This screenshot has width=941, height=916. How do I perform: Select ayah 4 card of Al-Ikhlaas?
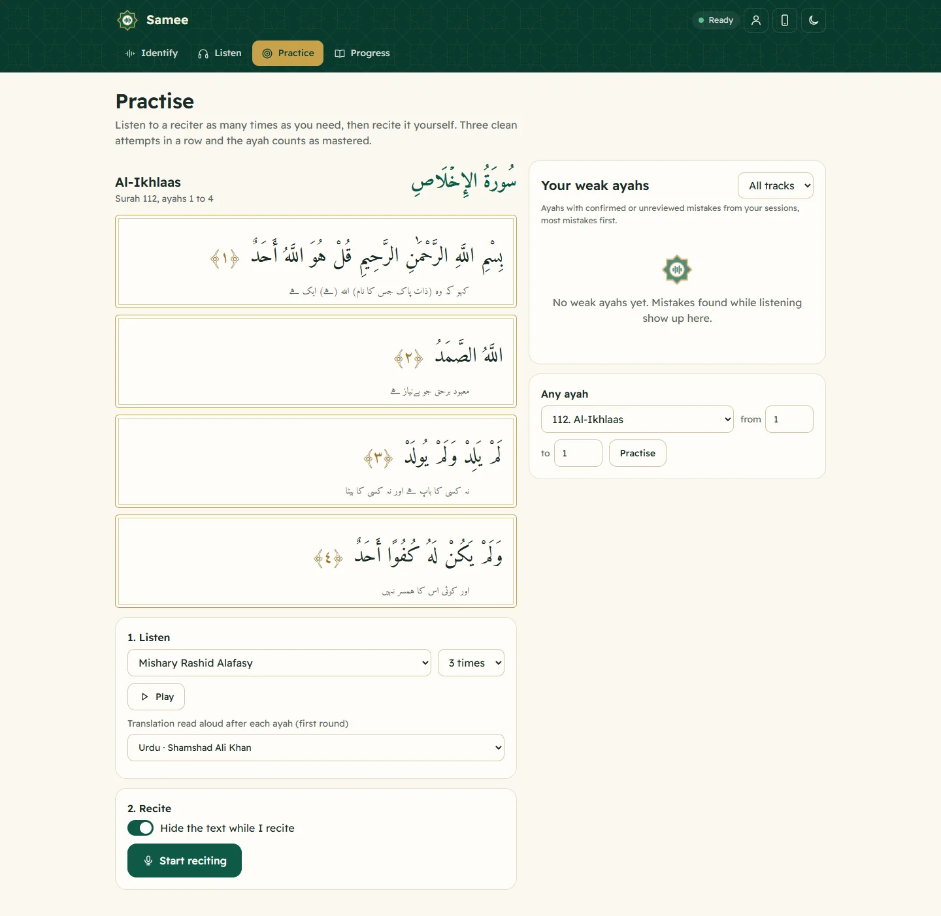[316, 561]
